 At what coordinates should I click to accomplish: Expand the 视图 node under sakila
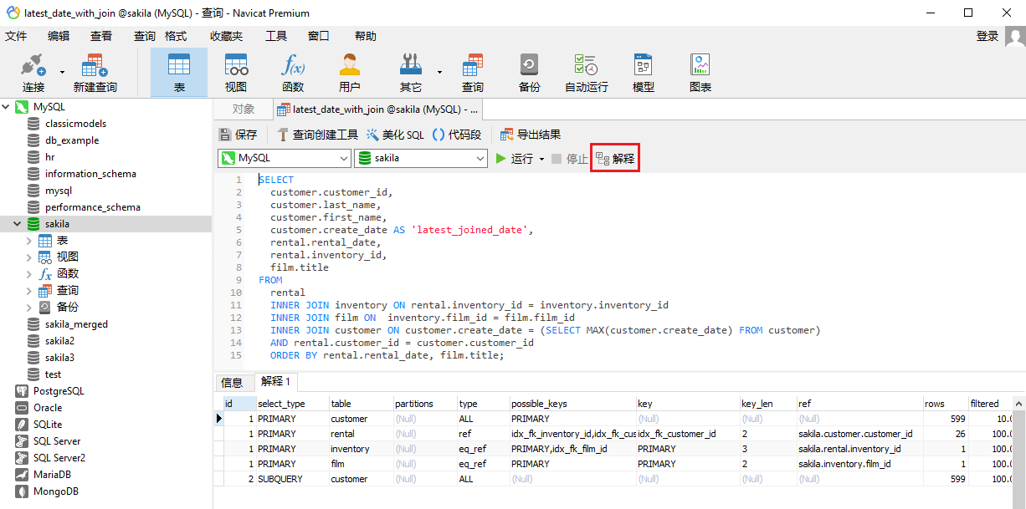coord(29,257)
